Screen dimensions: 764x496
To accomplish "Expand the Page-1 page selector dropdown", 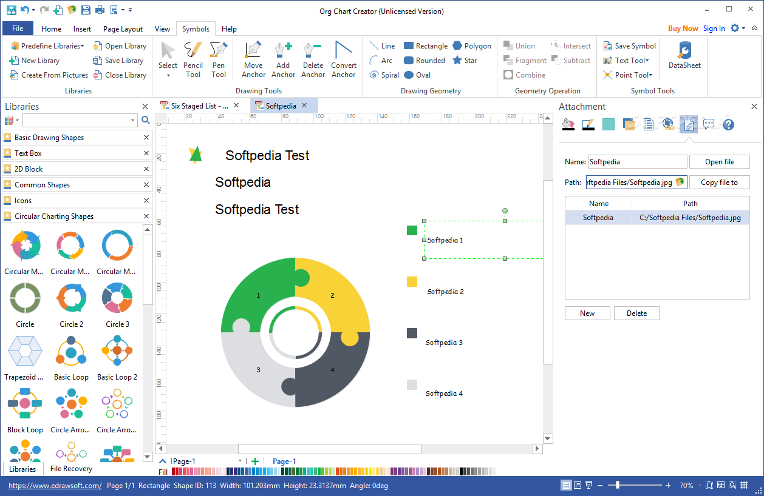I will pos(240,461).
